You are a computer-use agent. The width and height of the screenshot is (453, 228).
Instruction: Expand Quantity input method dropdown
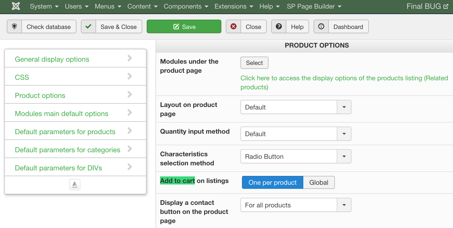coord(296,134)
